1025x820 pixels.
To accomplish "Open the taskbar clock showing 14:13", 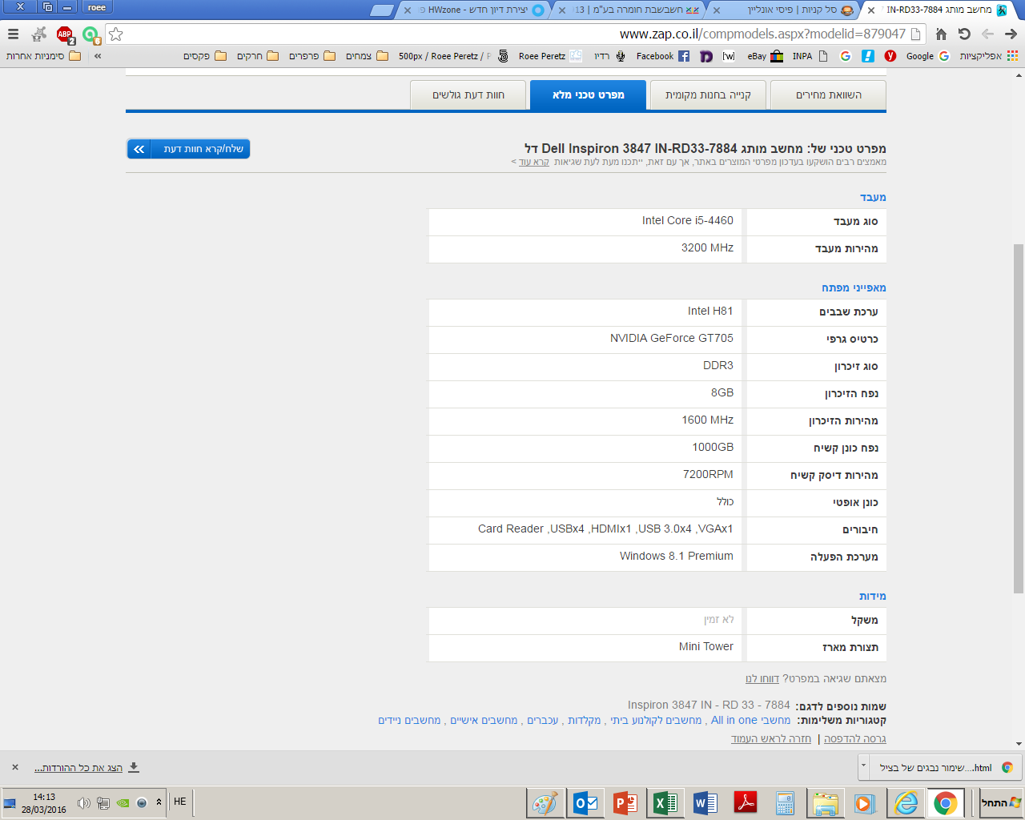I will point(44,803).
